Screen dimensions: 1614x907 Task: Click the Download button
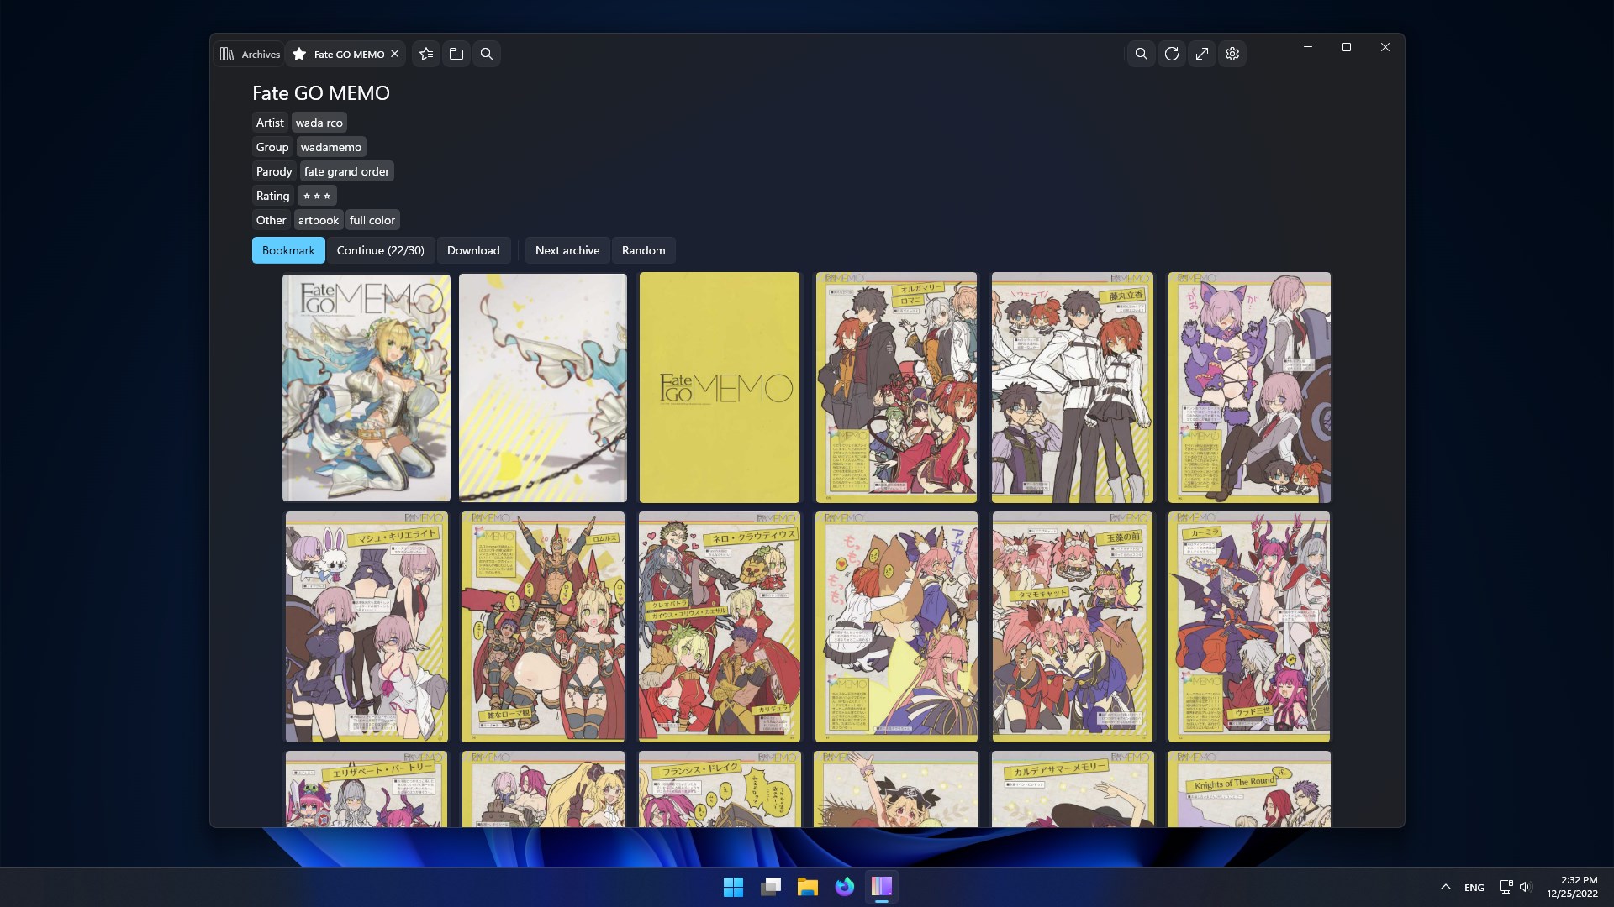click(x=473, y=250)
